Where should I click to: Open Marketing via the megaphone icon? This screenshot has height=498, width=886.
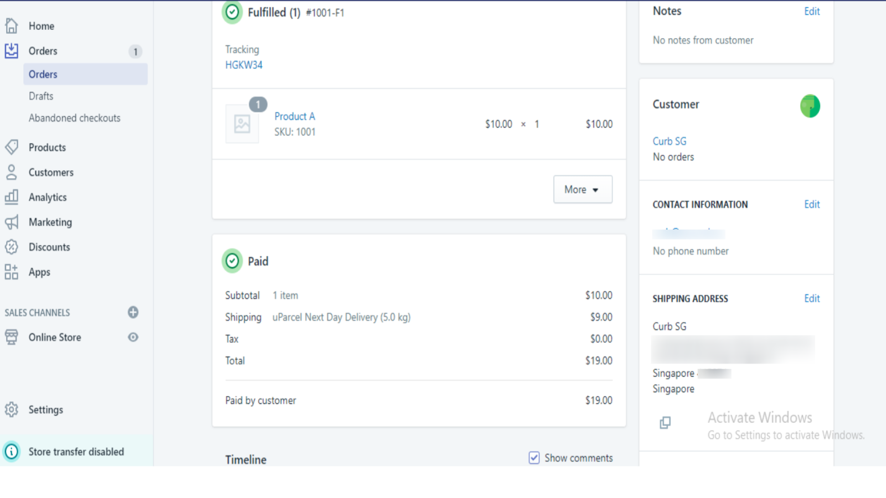[12, 222]
